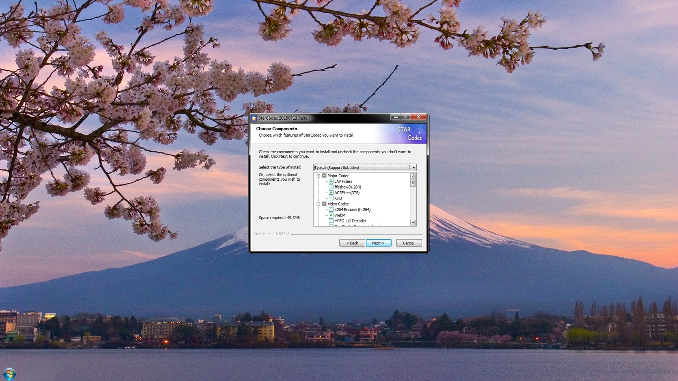Click the component list scroll-up arrow
The image size is (678, 381).
(x=413, y=176)
